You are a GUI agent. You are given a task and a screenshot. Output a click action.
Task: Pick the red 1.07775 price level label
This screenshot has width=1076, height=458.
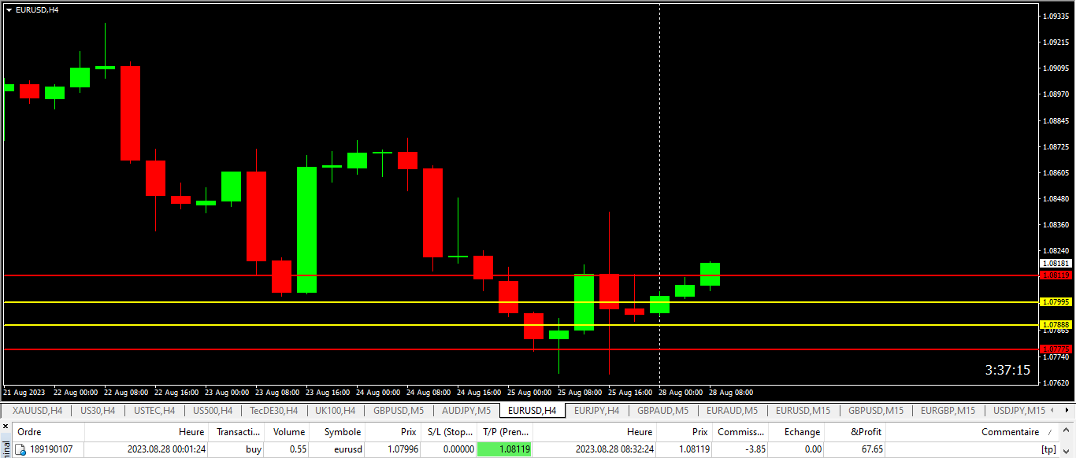1056,349
